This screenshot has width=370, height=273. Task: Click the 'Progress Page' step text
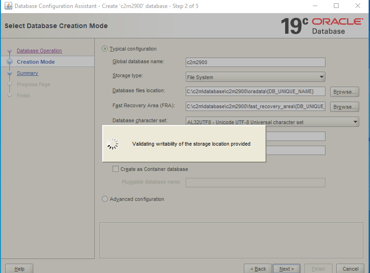33,84
